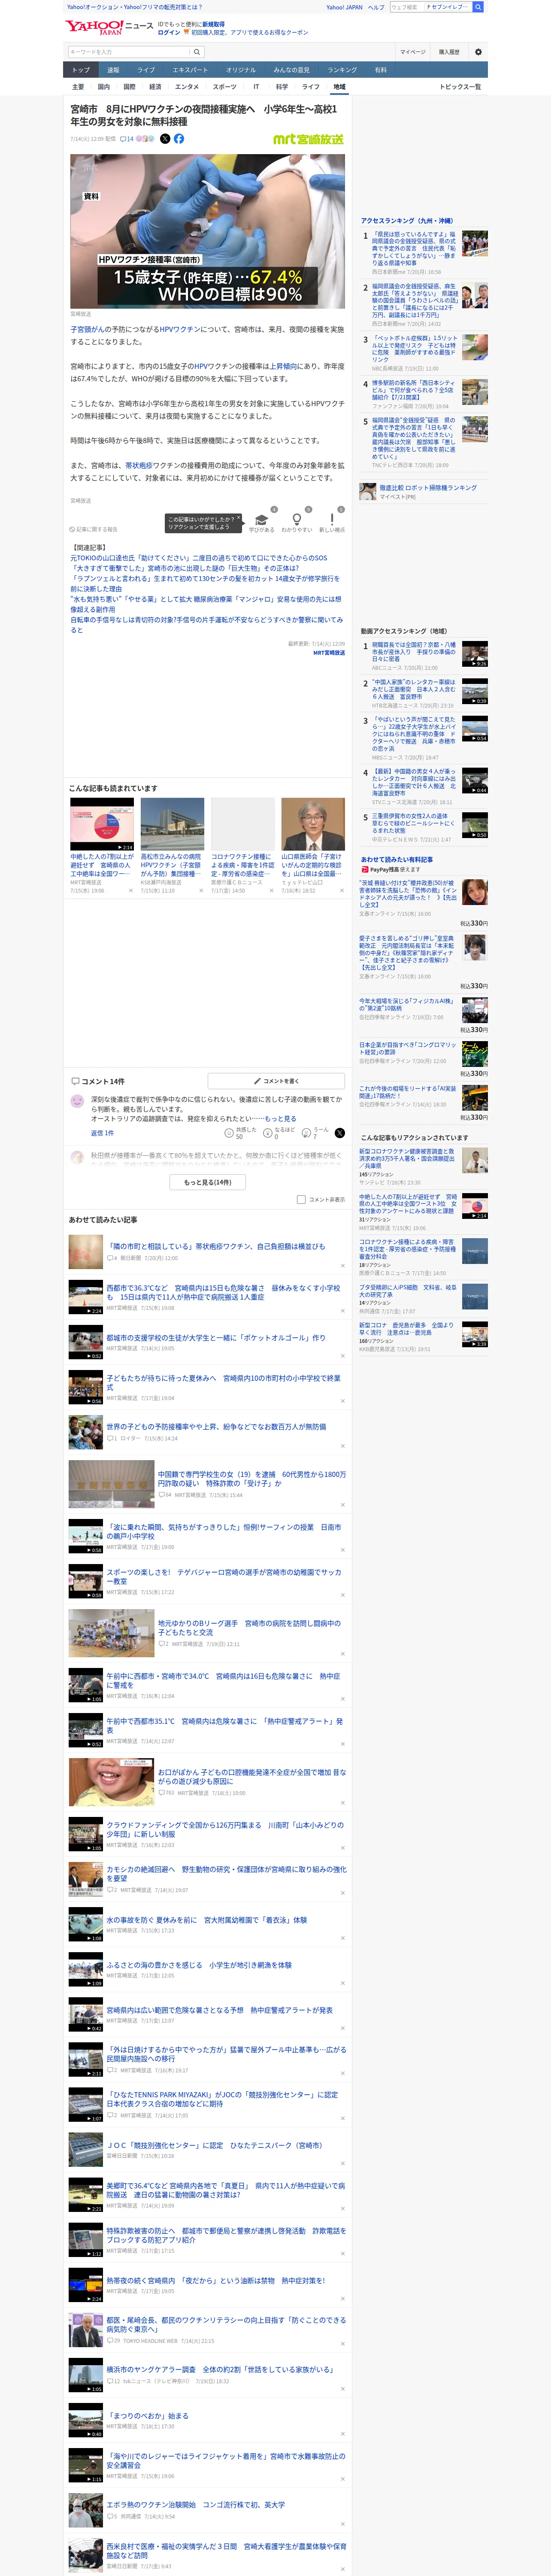
Task: Click the コメントを書く button
Action: 276,1081
